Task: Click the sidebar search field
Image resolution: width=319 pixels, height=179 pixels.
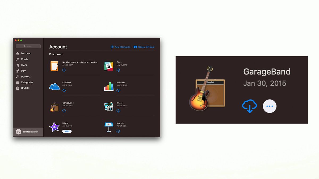Action: 28,46
